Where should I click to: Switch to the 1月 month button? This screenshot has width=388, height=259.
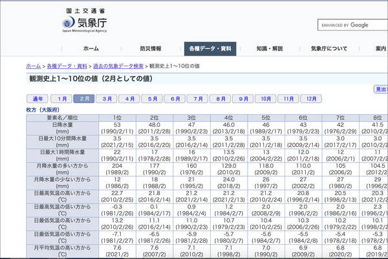62,99
